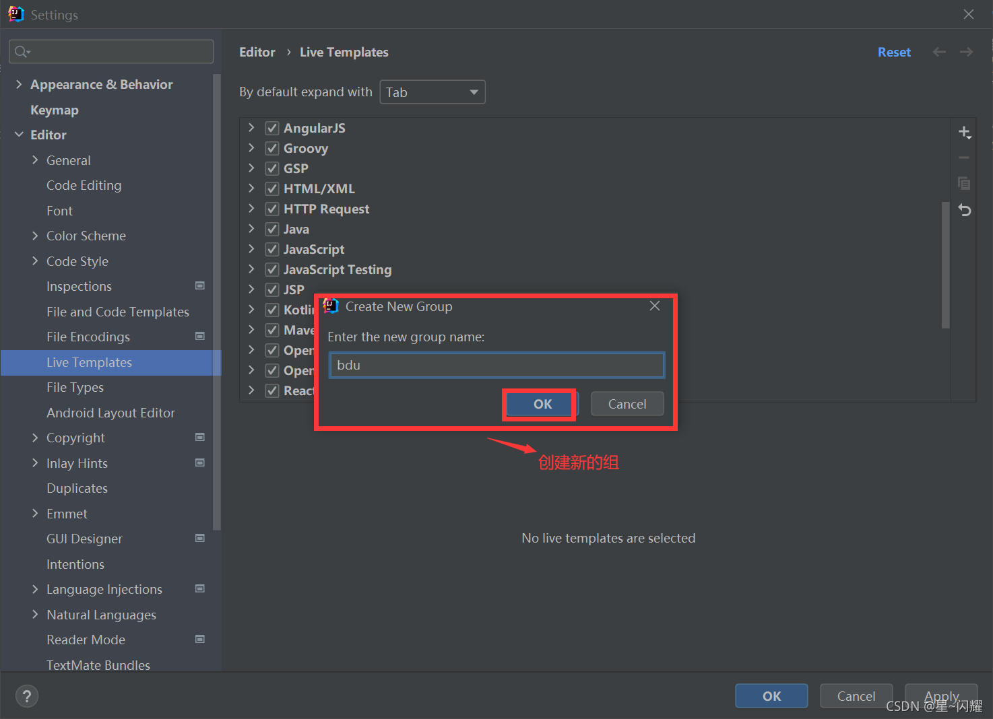993x719 pixels.
Task: Uncheck the GSP template group
Action: click(x=272, y=168)
